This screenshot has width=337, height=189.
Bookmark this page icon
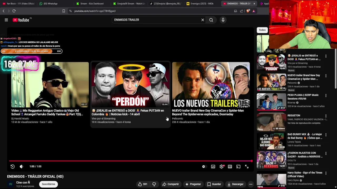point(63,11)
